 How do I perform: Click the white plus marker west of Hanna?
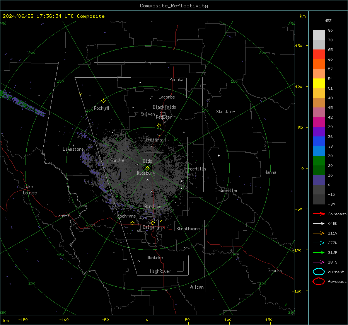[x=218, y=155]
